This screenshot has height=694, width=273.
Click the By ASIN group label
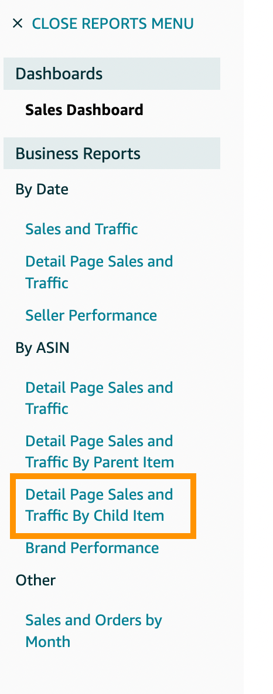point(42,348)
